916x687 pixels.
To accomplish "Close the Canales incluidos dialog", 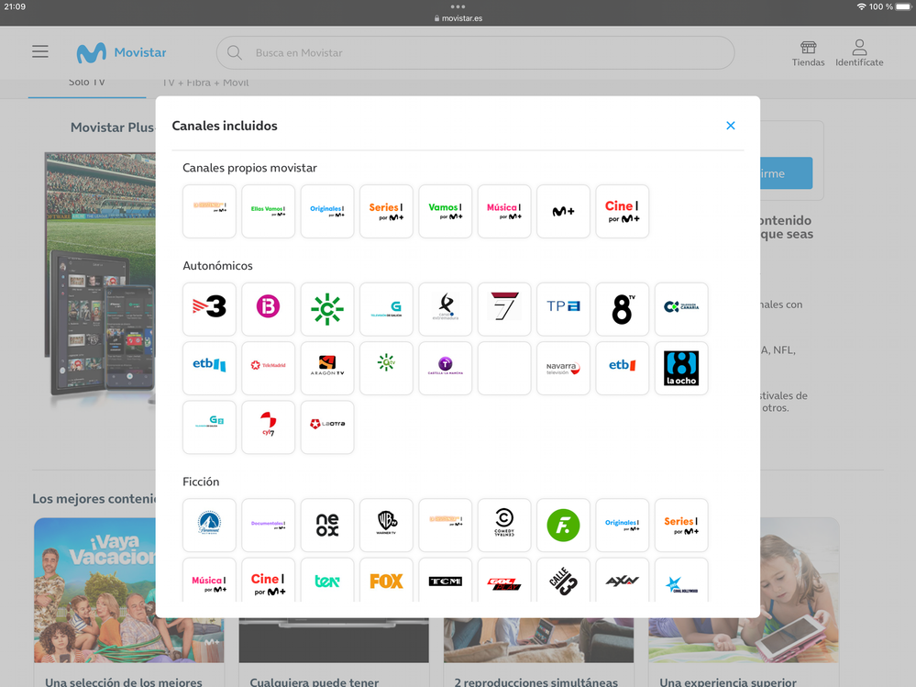I will tap(730, 126).
